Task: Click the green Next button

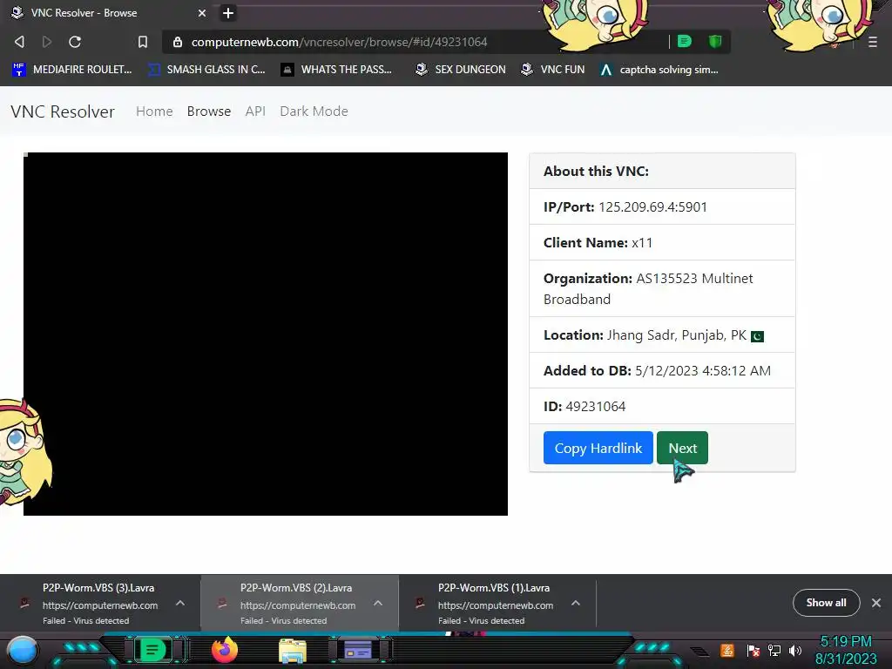Action: click(x=682, y=448)
